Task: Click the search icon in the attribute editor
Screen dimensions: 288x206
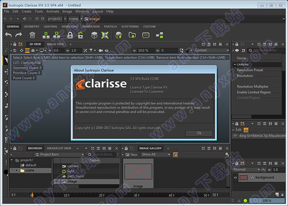Action: (x=250, y=50)
